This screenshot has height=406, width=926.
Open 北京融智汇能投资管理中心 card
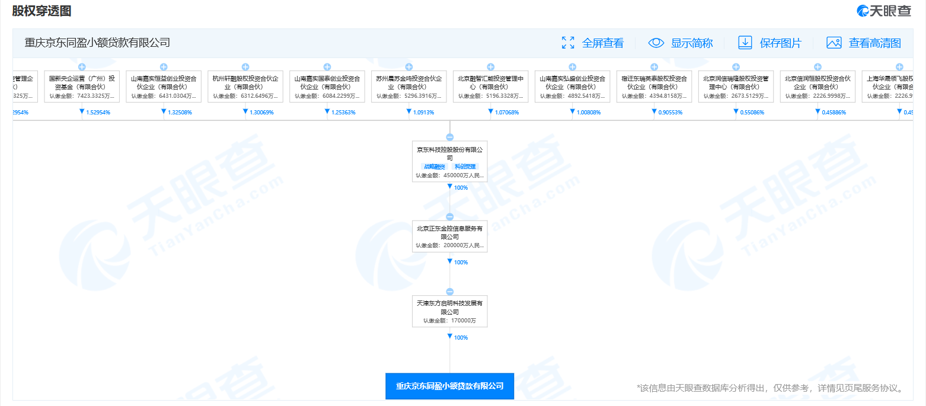coord(491,87)
